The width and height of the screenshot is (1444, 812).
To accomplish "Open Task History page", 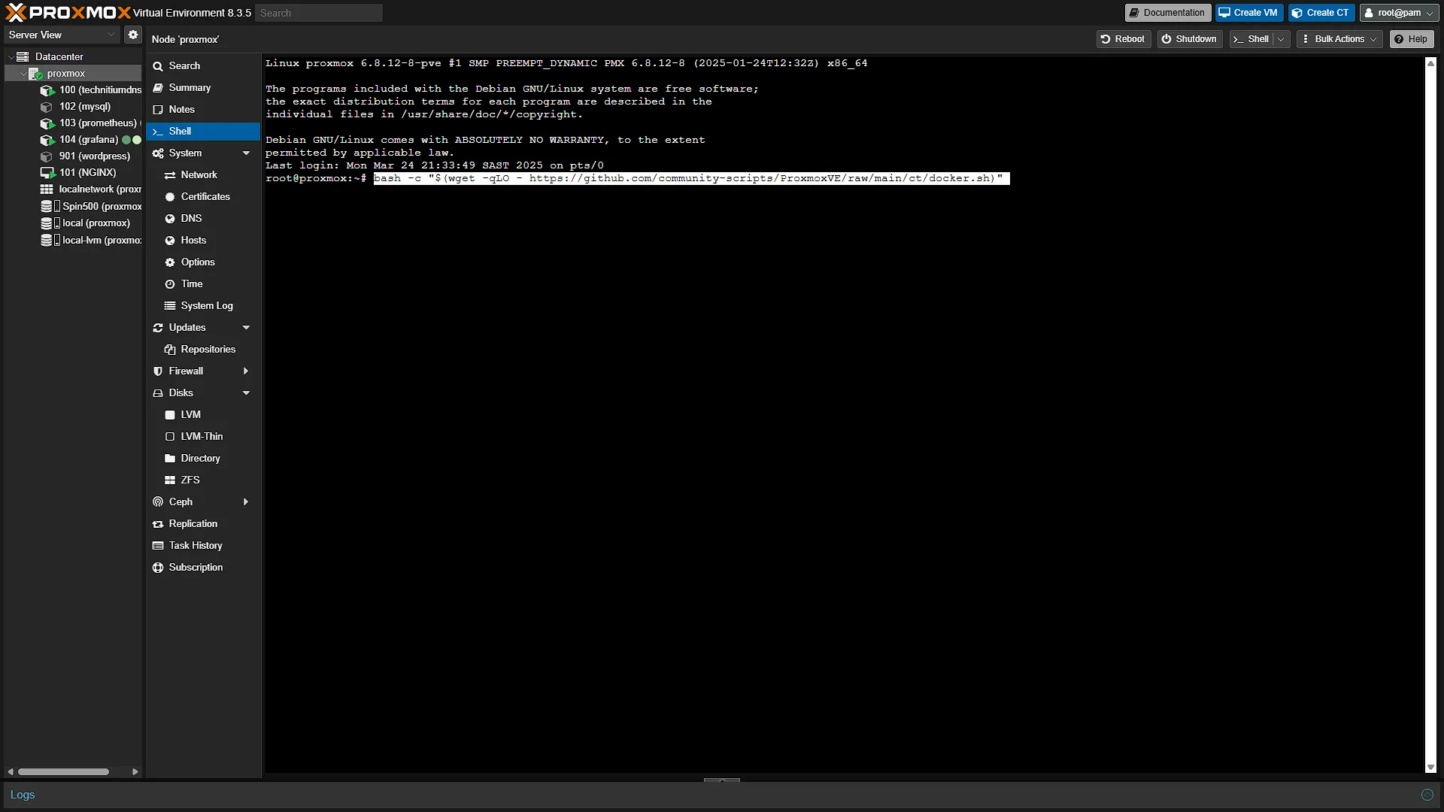I will coord(203,546).
